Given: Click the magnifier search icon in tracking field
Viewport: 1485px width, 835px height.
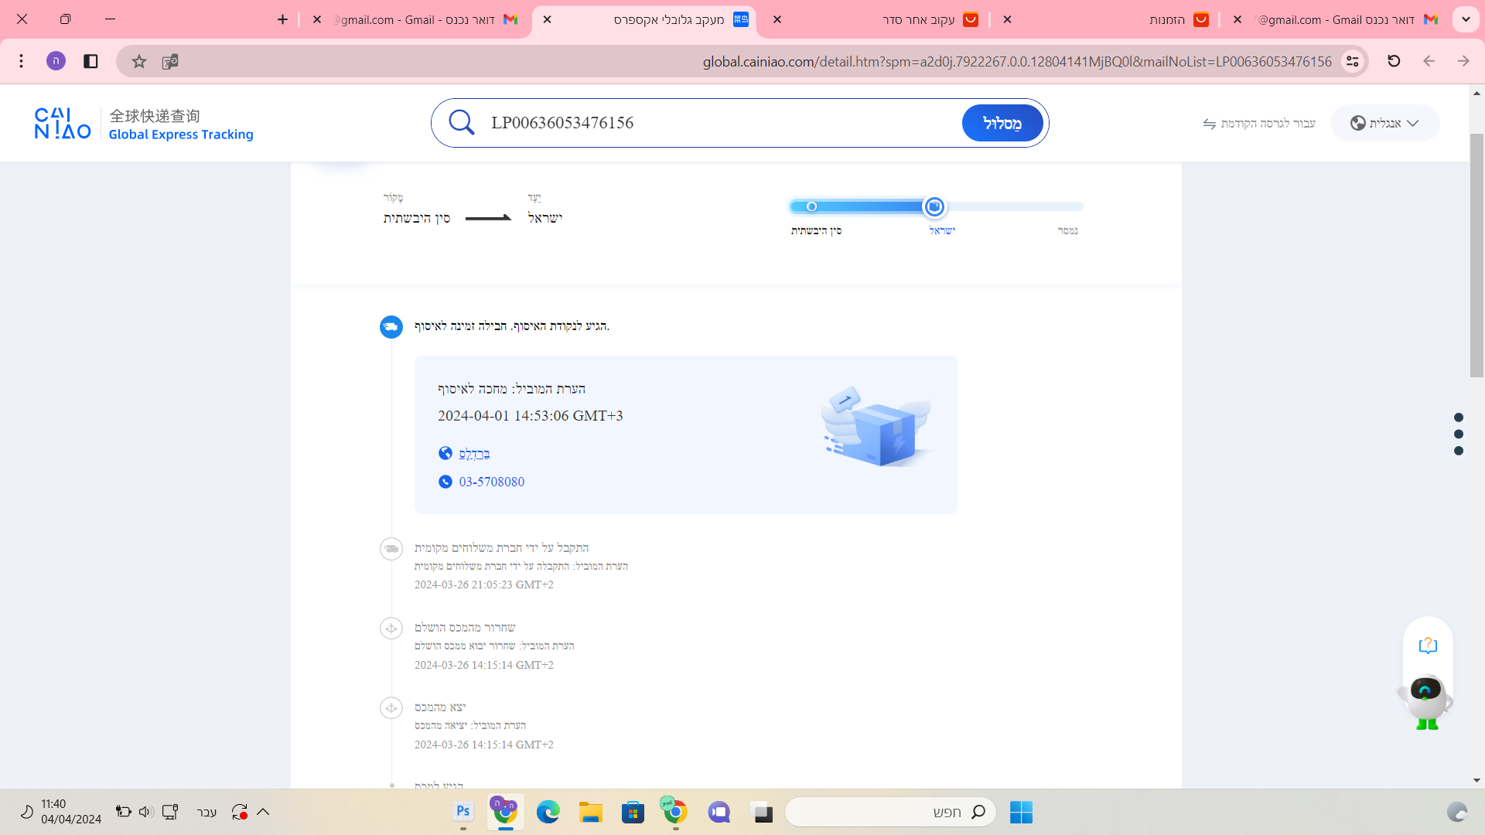Looking at the screenshot, I should (462, 122).
